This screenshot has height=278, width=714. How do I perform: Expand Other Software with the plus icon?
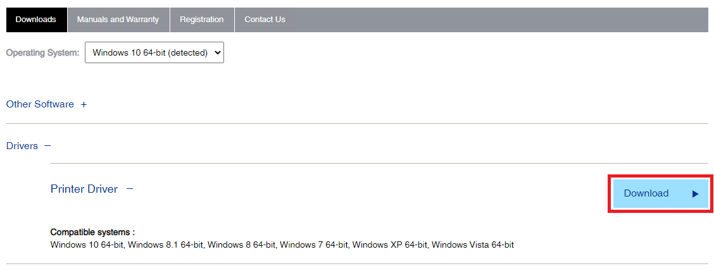pos(84,105)
